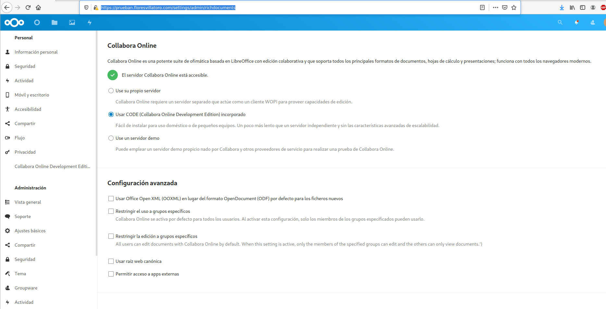This screenshot has width=606, height=309.
Task: Toggle the browser sidebar icon
Action: (x=583, y=7)
